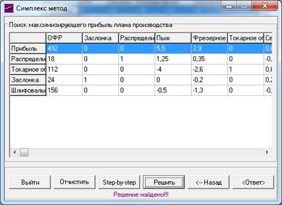Click cell with value -1,3
This screenshot has height=205, width=282.
210,90
